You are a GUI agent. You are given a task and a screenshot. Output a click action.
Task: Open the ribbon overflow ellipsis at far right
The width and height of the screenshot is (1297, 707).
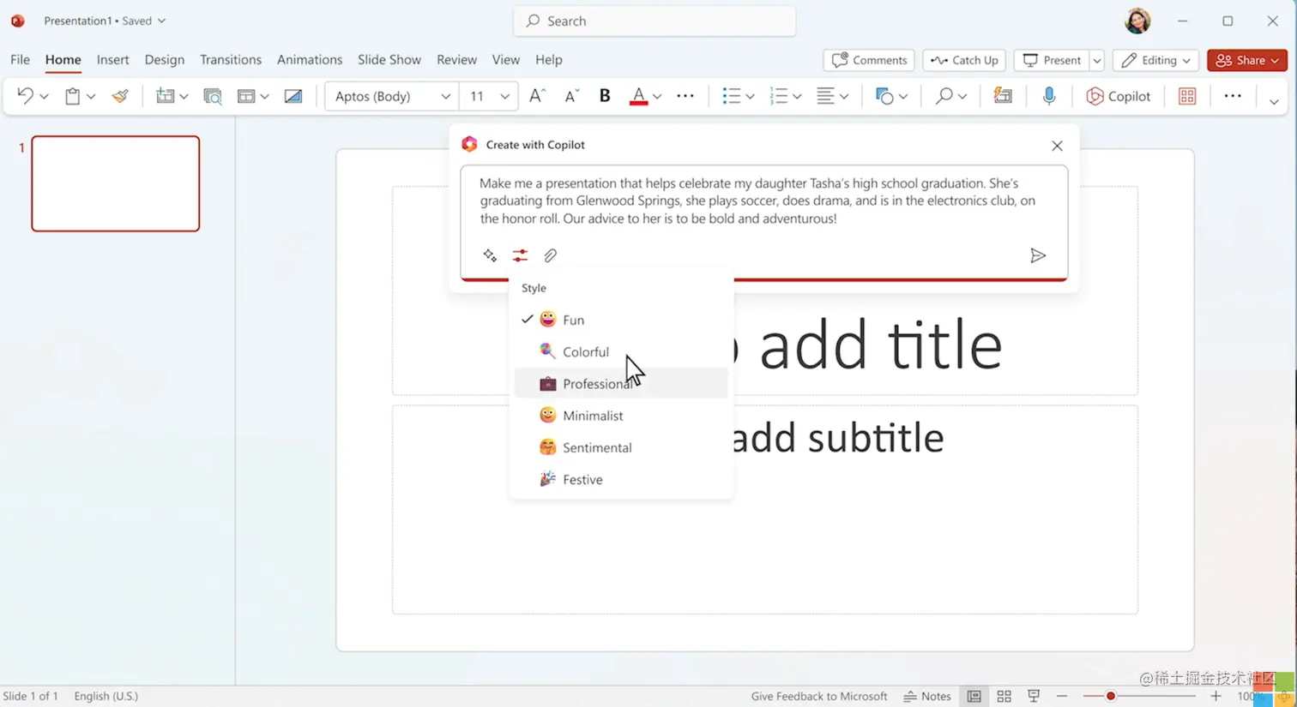click(1233, 96)
